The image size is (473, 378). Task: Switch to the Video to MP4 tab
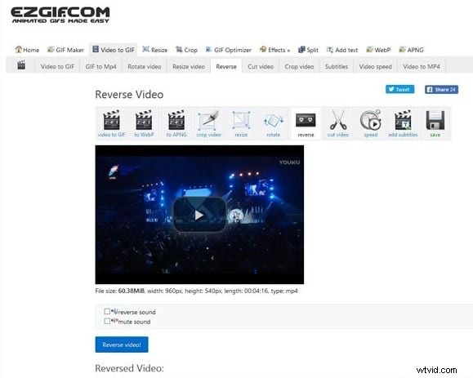coord(422,67)
